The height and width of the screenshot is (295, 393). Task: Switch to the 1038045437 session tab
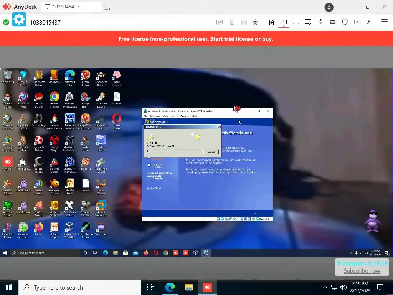71,7
